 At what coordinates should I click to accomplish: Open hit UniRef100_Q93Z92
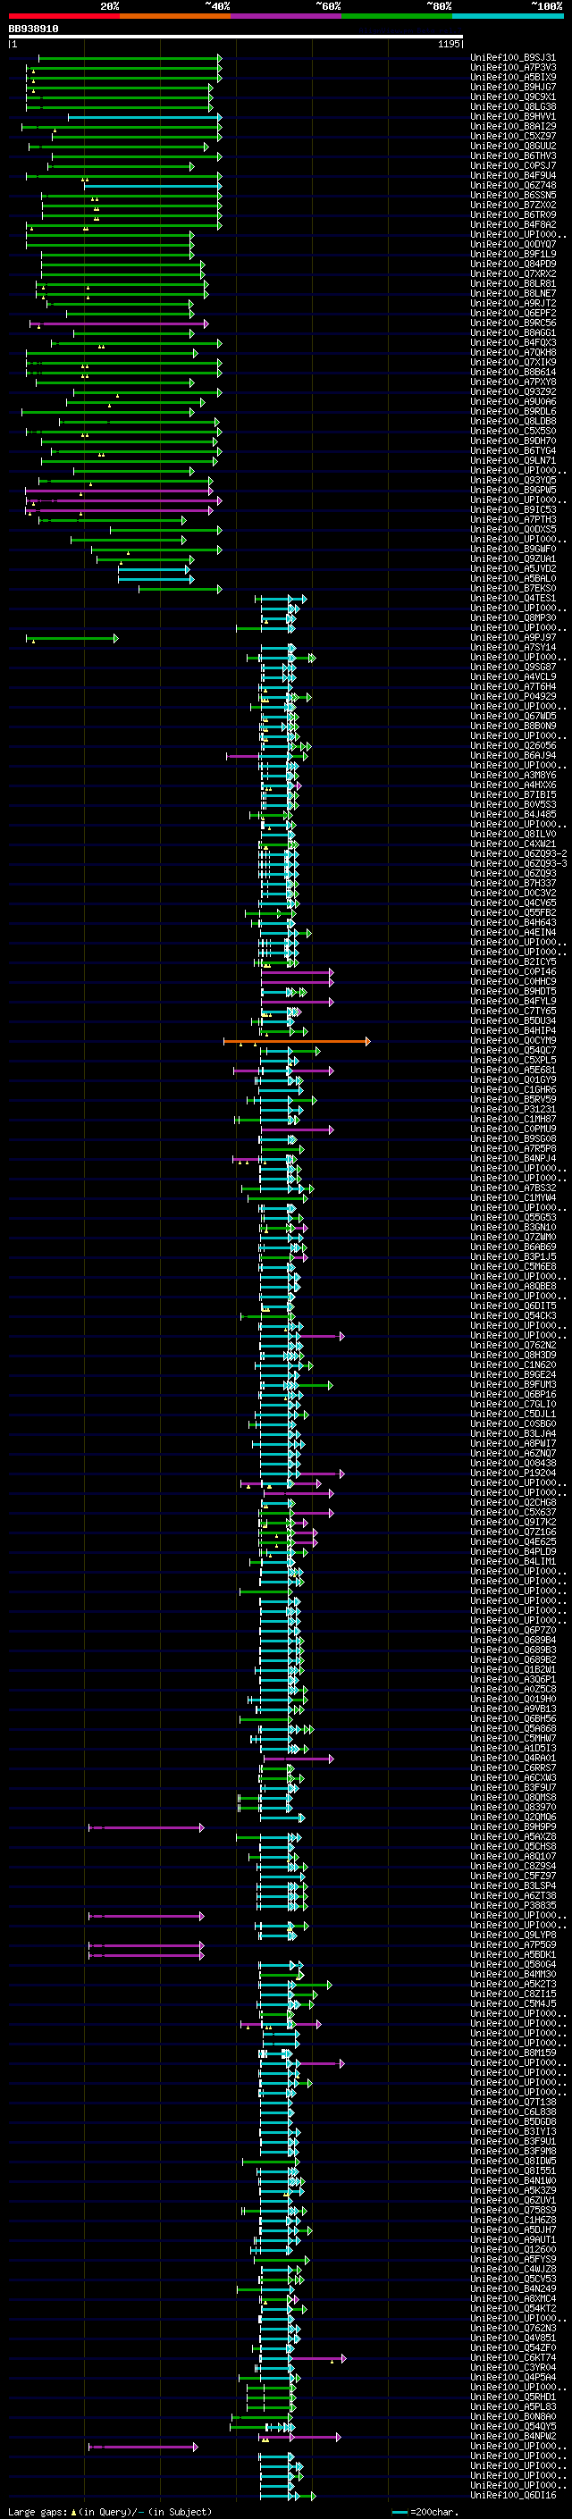[x=513, y=392]
